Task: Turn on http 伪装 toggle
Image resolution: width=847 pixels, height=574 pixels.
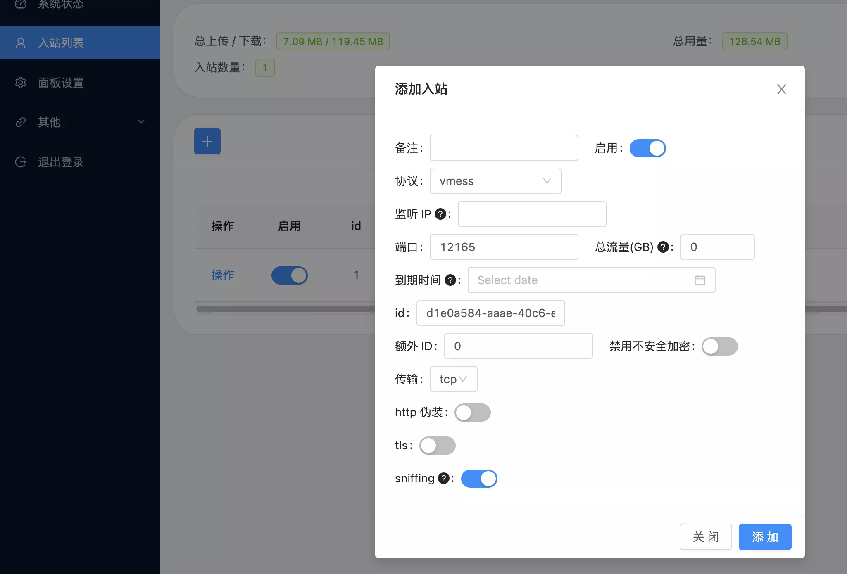Action: click(x=472, y=413)
